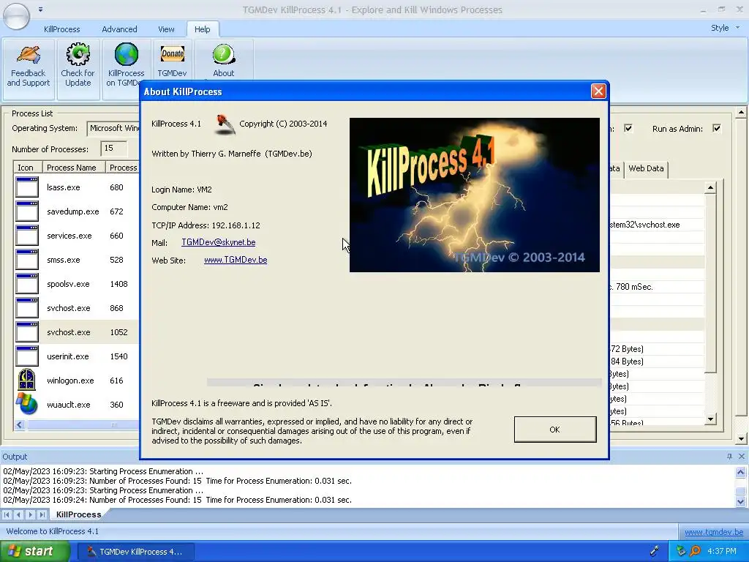
Task: Go to first output tab arrow
Action: (x=7, y=514)
